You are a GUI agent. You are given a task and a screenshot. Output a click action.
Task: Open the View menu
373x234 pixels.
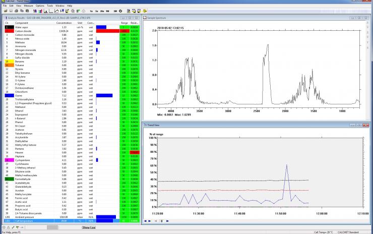[19, 6]
